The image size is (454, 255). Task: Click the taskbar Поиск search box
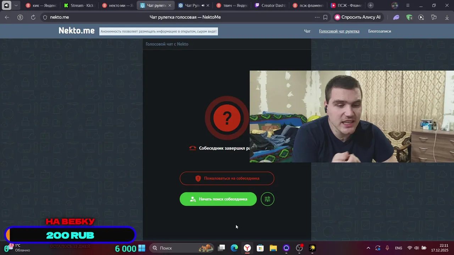point(181,248)
